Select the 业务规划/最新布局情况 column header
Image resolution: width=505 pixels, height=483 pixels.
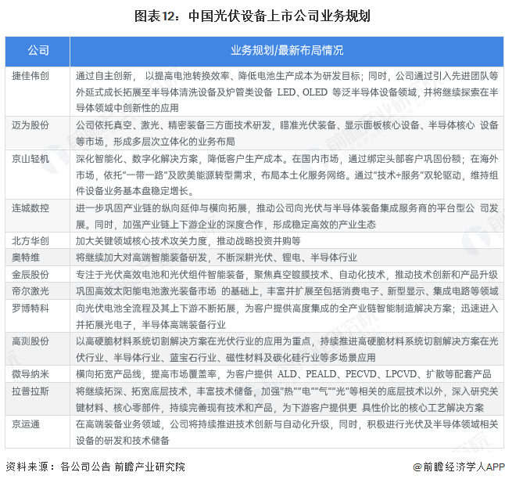point(286,51)
